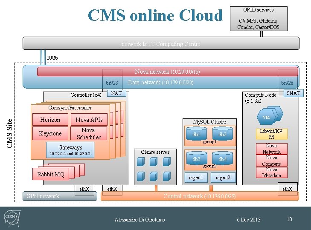Click the Data network (10.179.0.0/22) label

coord(161,82)
